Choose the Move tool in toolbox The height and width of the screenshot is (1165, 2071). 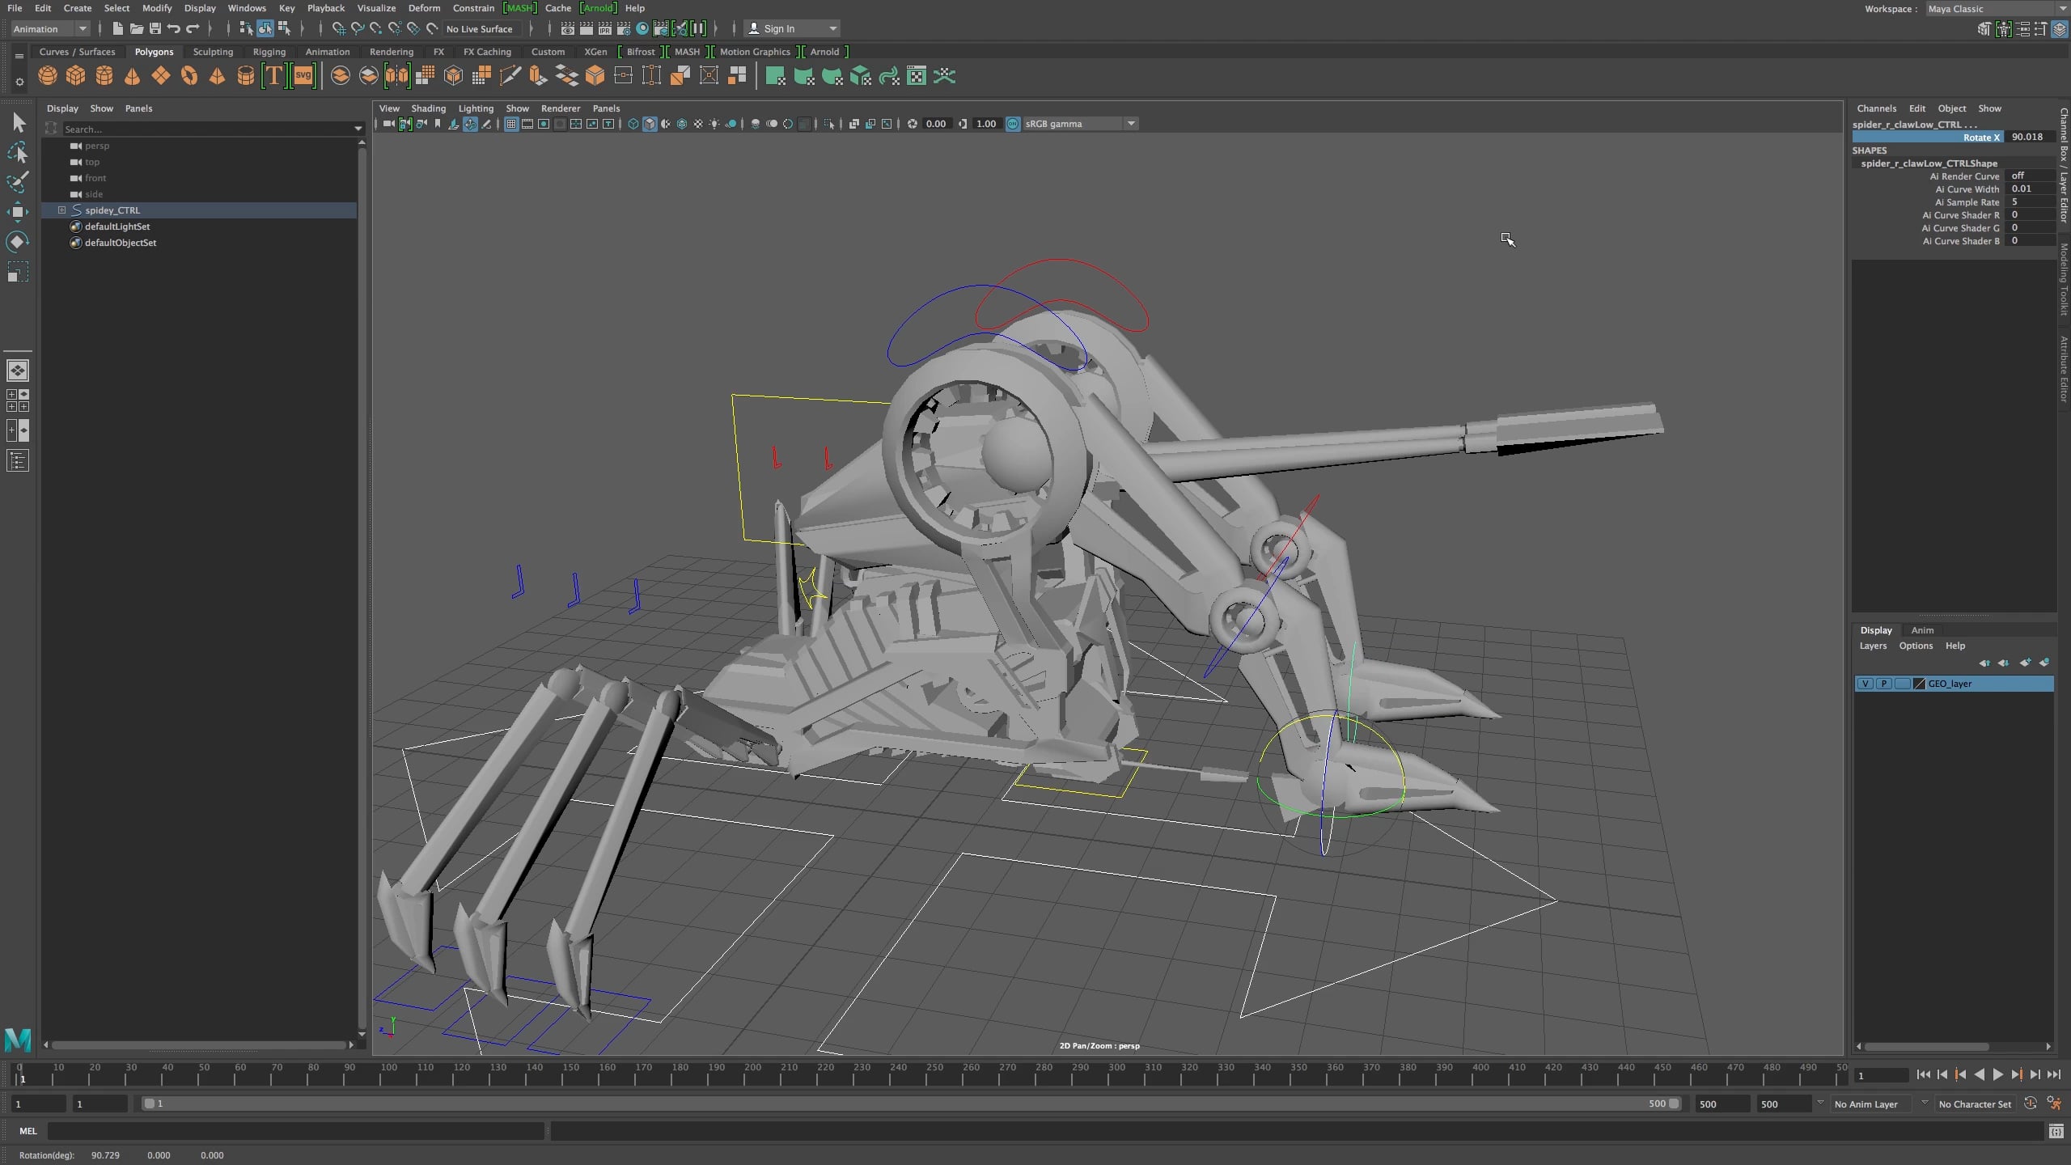tap(18, 212)
